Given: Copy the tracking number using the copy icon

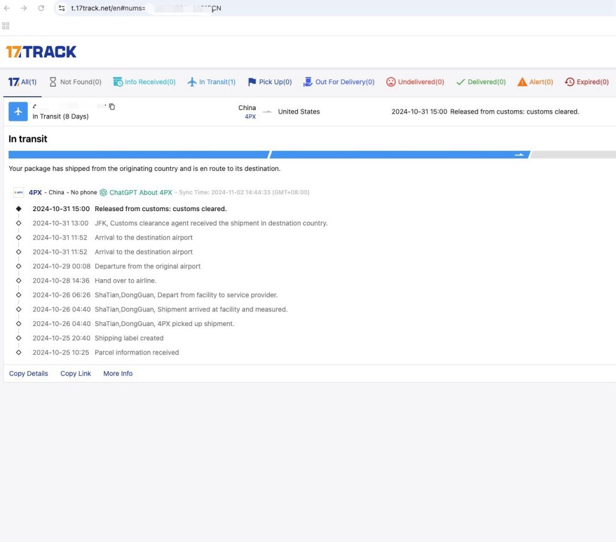Looking at the screenshot, I should click(x=112, y=106).
